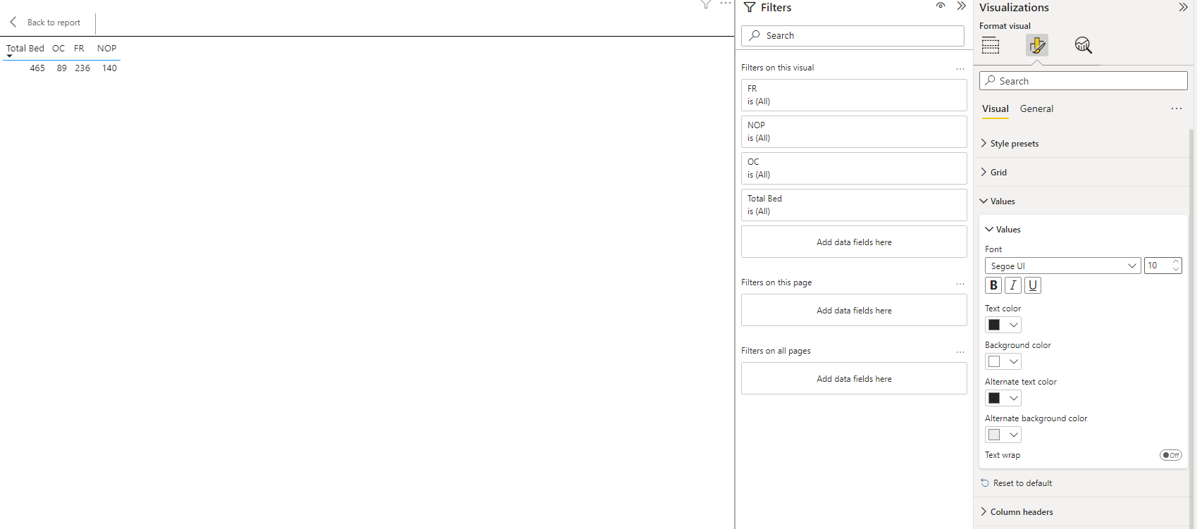Screen dimensions: 1197x529
Task: Toggle filter pane visibility eye icon
Action: click(941, 6)
